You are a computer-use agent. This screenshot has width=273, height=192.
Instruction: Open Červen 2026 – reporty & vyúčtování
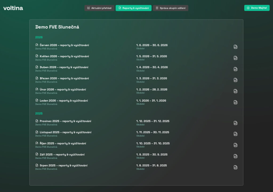[64, 45]
